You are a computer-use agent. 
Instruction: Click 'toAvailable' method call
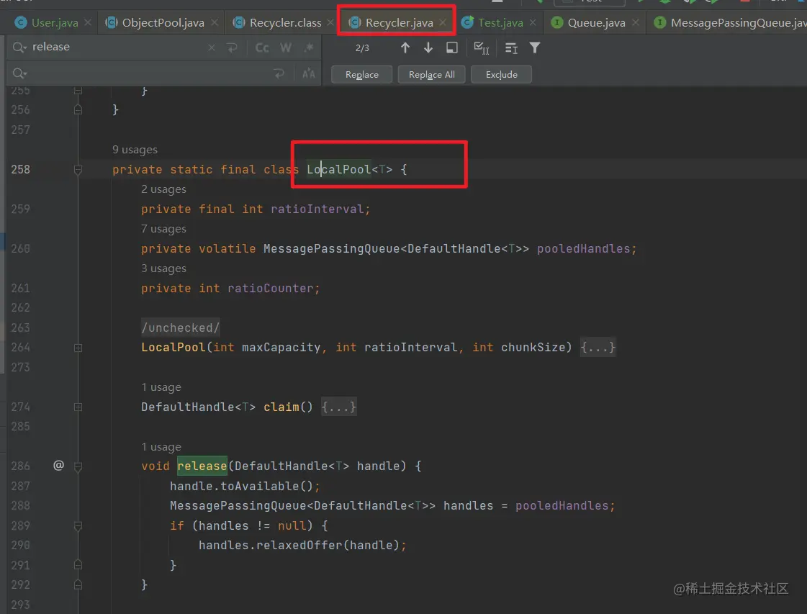point(259,486)
